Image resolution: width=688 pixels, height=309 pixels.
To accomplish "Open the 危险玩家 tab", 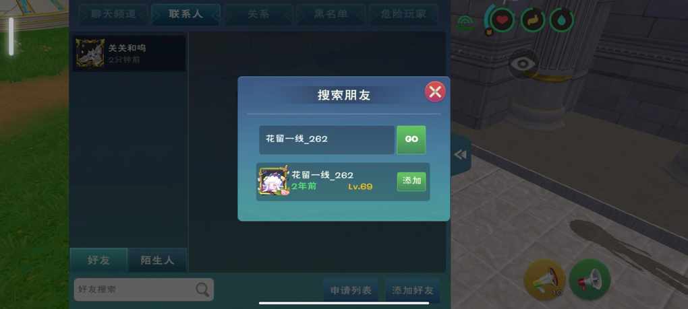I will point(403,14).
